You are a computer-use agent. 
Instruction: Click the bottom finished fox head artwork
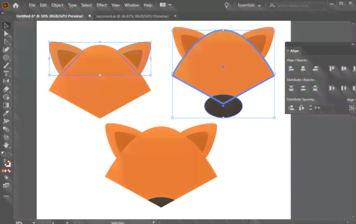[x=161, y=165]
